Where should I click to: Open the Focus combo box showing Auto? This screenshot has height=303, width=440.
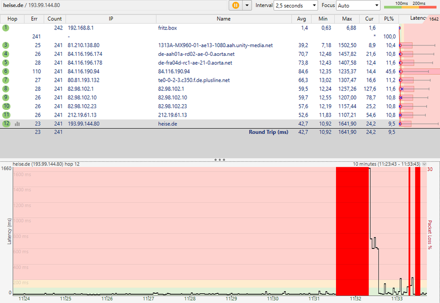click(358, 5)
